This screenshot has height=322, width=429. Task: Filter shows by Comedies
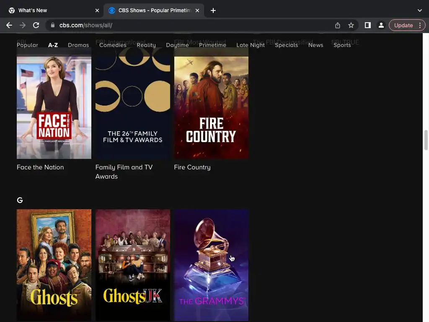point(113,45)
